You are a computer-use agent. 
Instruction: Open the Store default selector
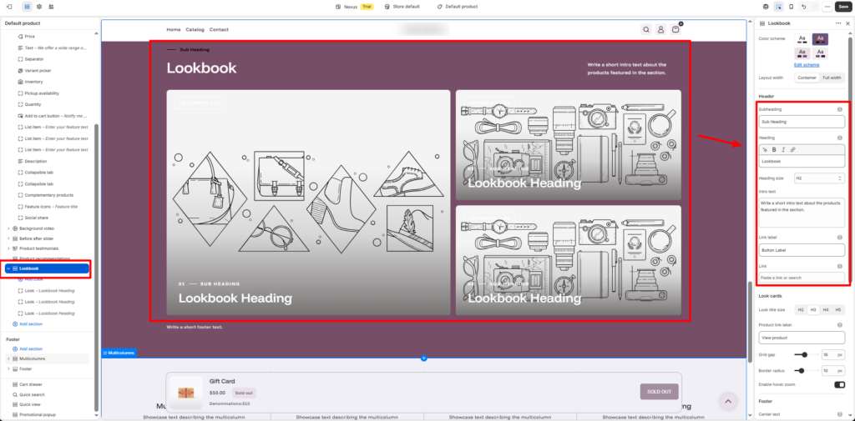(402, 7)
